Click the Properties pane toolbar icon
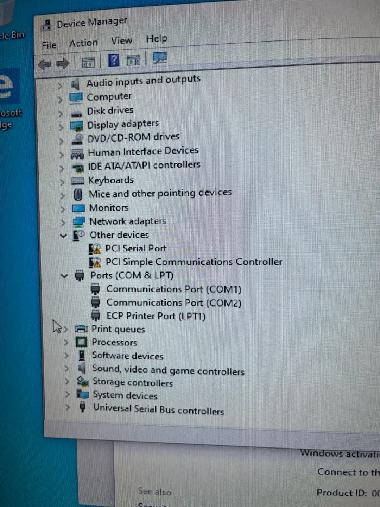The image size is (380, 507). (133, 61)
